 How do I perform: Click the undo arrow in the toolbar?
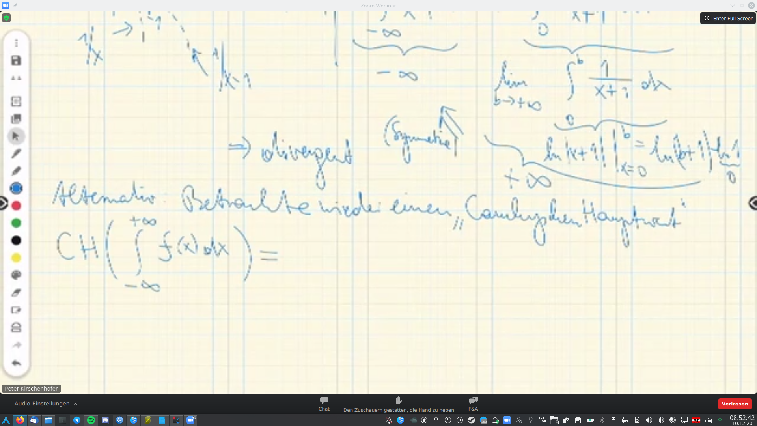click(16, 363)
